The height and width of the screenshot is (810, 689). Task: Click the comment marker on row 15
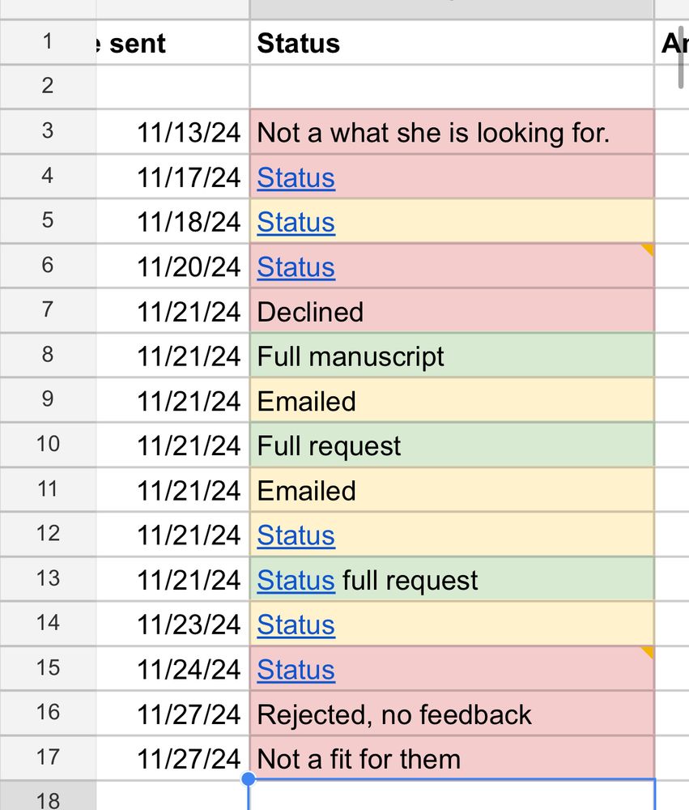coord(649,651)
